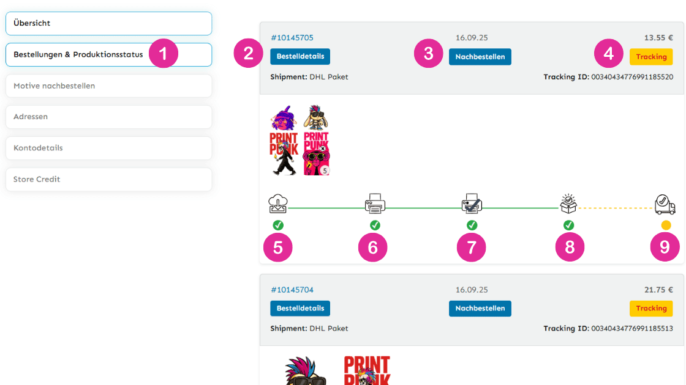
Task: Click the delivery truck status icon
Action: click(x=665, y=204)
